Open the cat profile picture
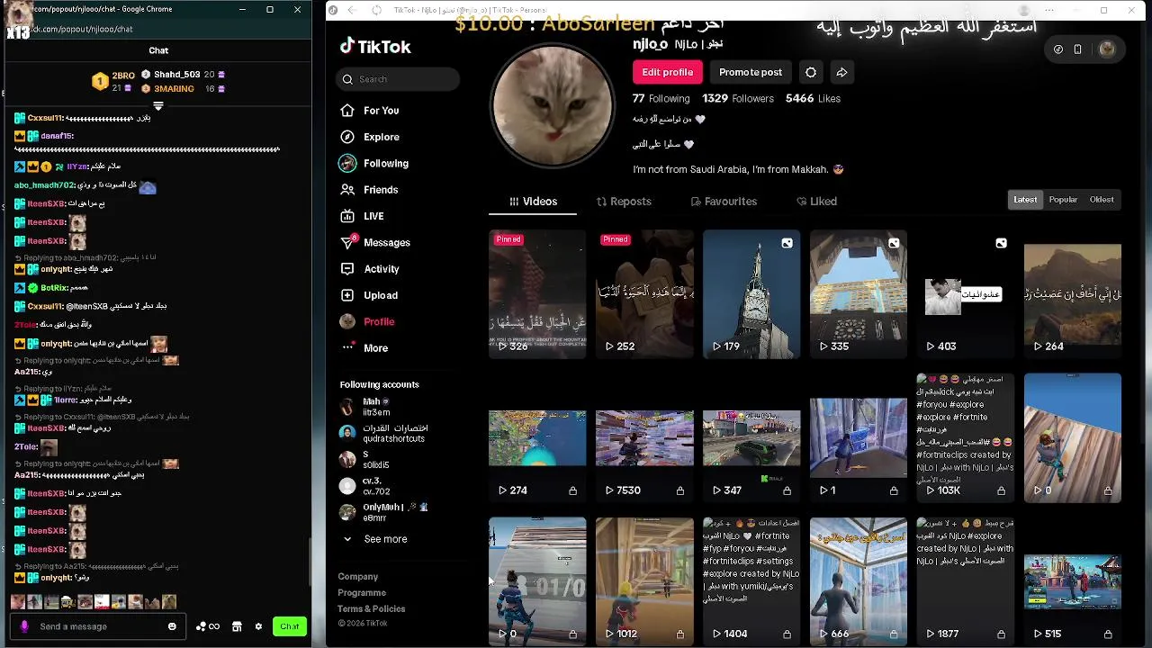 pyautogui.click(x=552, y=105)
